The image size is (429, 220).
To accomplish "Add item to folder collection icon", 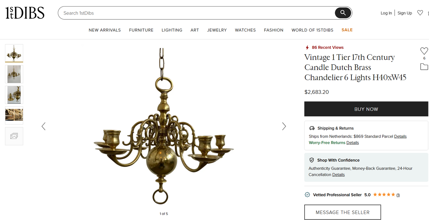I will pyautogui.click(x=424, y=67).
